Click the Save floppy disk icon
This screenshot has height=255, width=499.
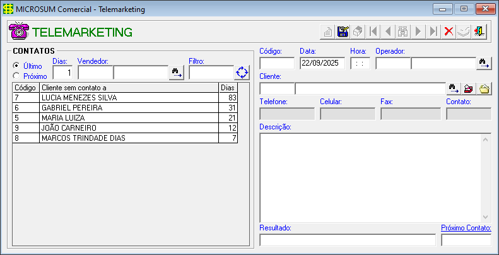tap(343, 32)
